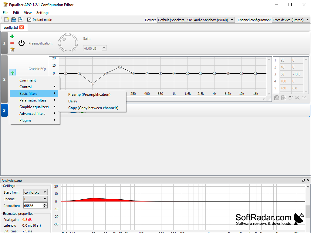This screenshot has height=233, width=311.
Task: Click Graphic EQ band point 9 at 1k
Action: click(x=174, y=74)
